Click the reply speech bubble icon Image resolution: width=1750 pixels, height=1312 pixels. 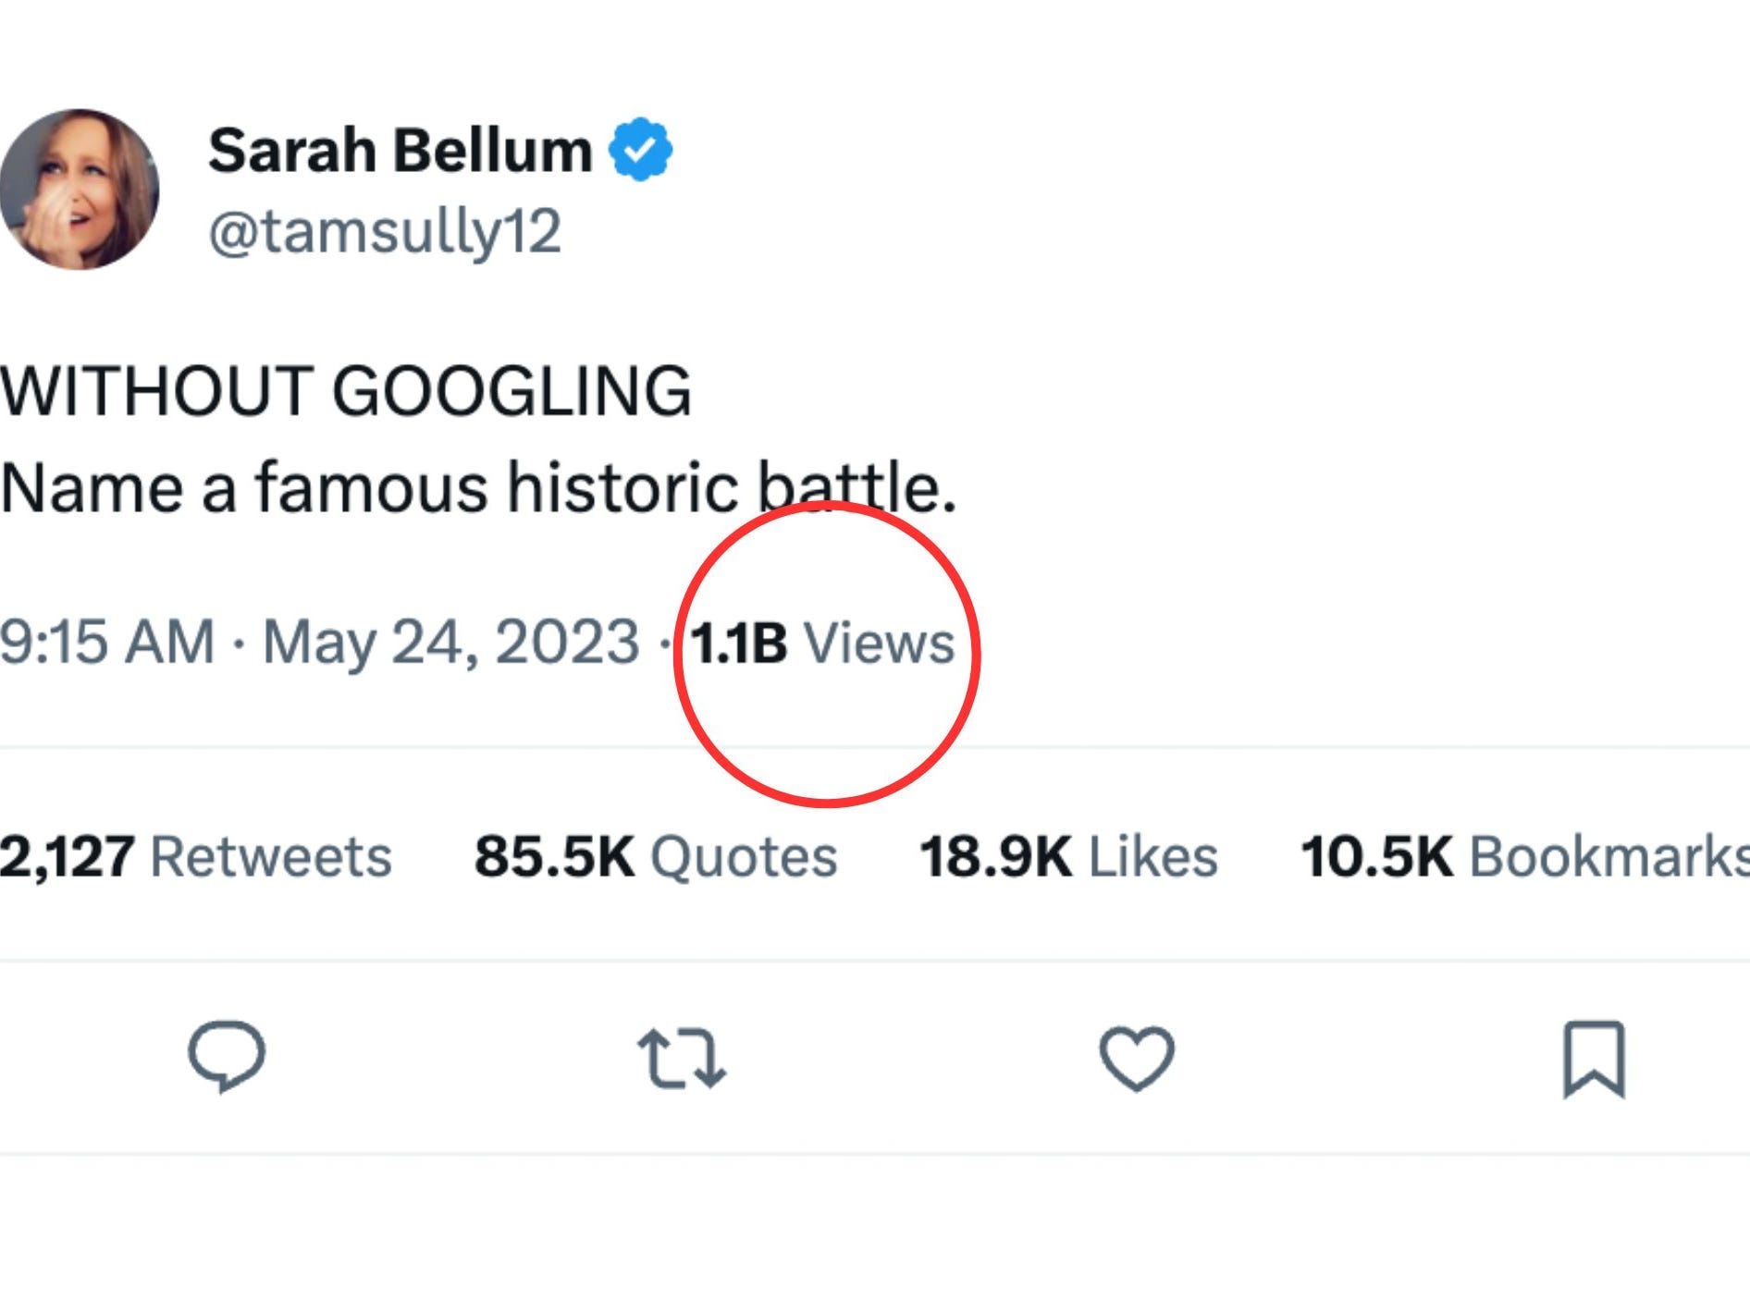227,1057
